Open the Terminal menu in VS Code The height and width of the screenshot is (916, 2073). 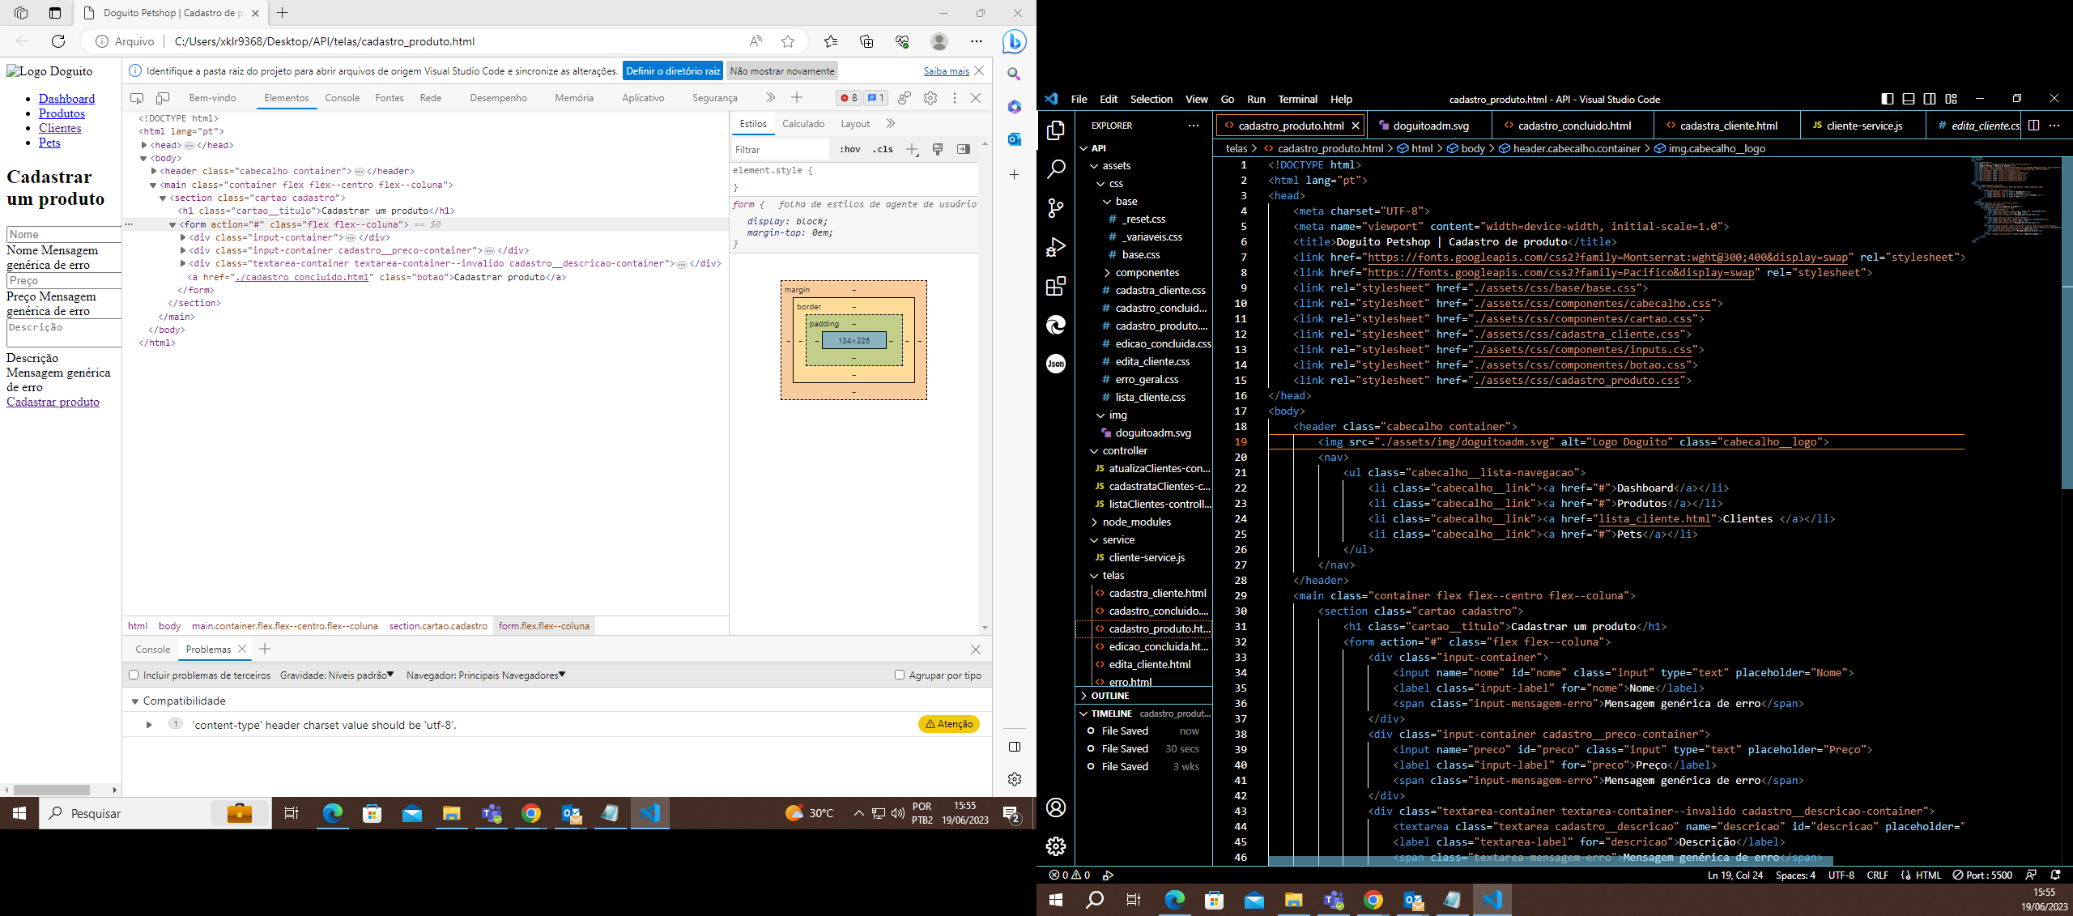pyautogui.click(x=1297, y=99)
